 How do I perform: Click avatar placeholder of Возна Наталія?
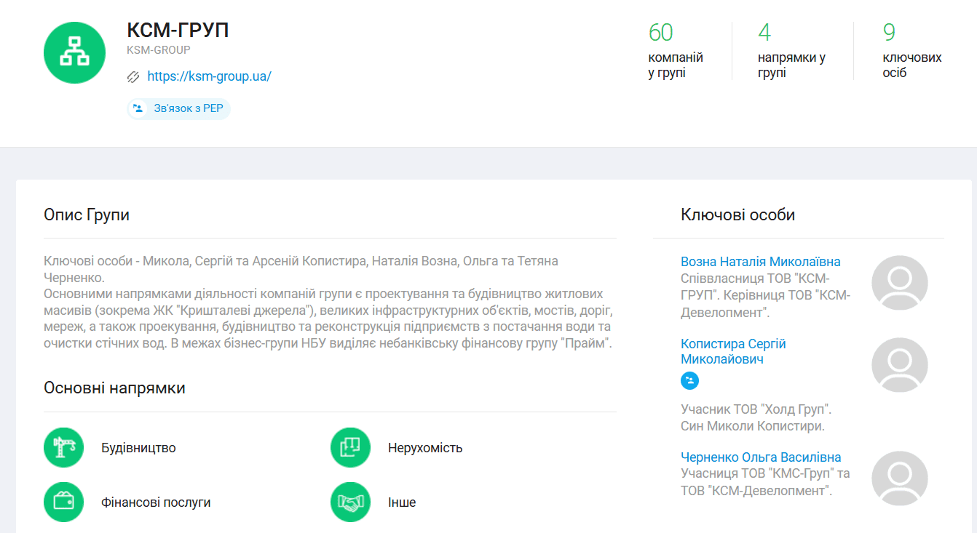pyautogui.click(x=900, y=283)
